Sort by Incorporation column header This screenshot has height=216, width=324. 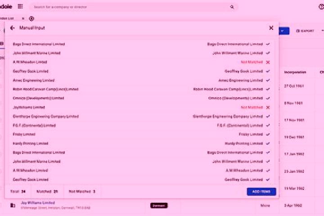[295, 72]
